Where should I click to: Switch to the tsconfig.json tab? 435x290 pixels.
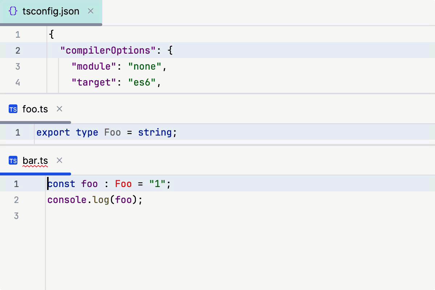click(x=51, y=11)
